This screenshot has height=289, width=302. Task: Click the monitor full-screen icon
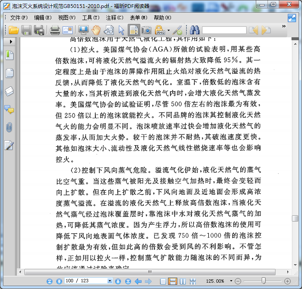[84, 30]
